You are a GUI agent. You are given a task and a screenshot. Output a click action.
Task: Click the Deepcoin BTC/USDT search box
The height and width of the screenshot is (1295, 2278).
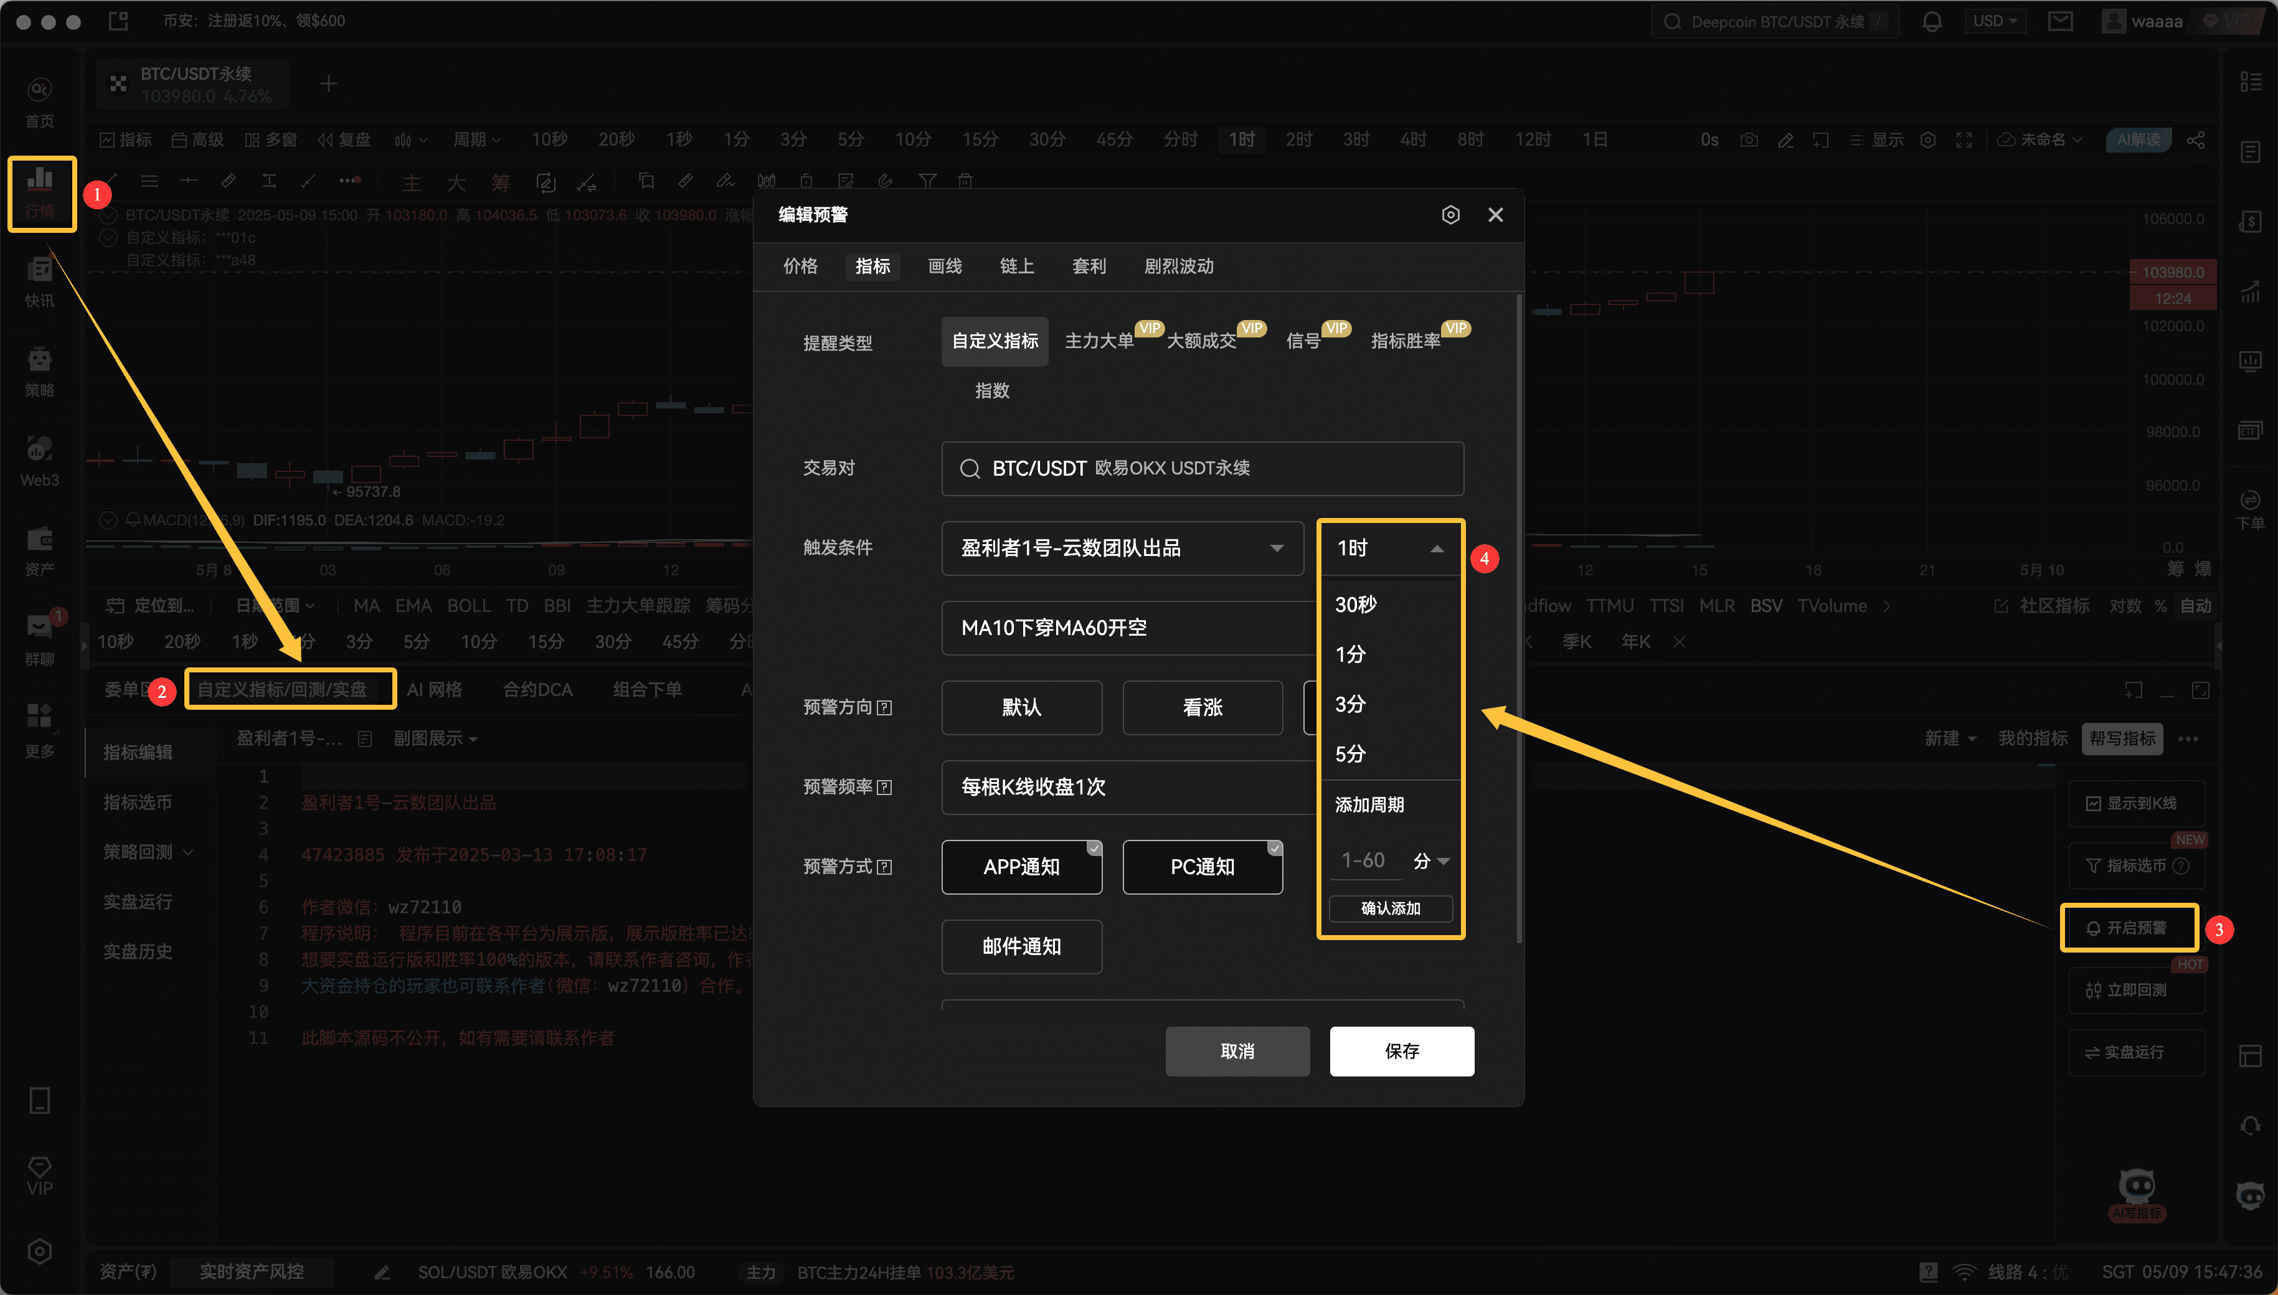point(1775,21)
